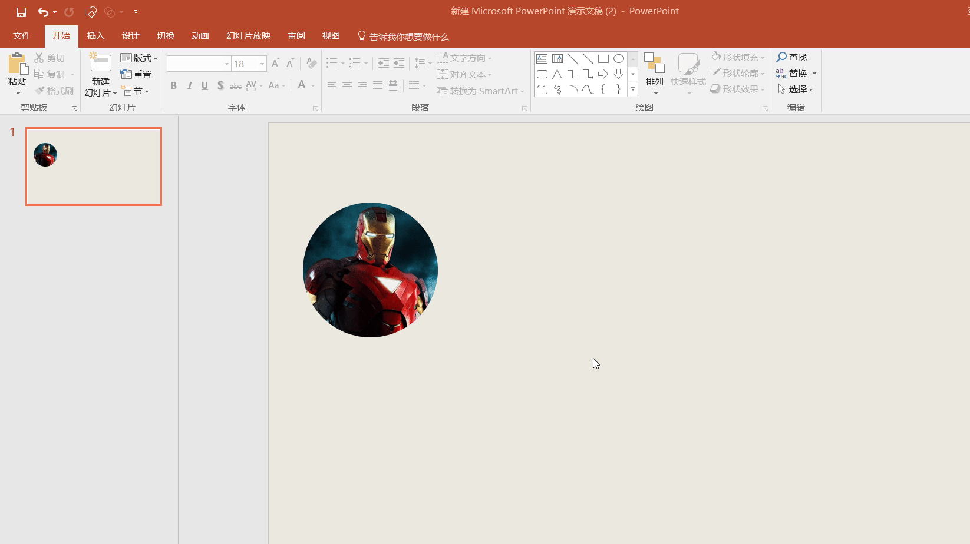Open the font size 18 dropdown
Image resolution: width=970 pixels, height=544 pixels.
pyautogui.click(x=262, y=64)
